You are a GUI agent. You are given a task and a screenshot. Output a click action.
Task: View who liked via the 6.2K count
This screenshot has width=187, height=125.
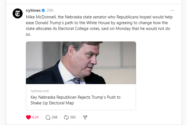pyautogui.click(x=36, y=117)
